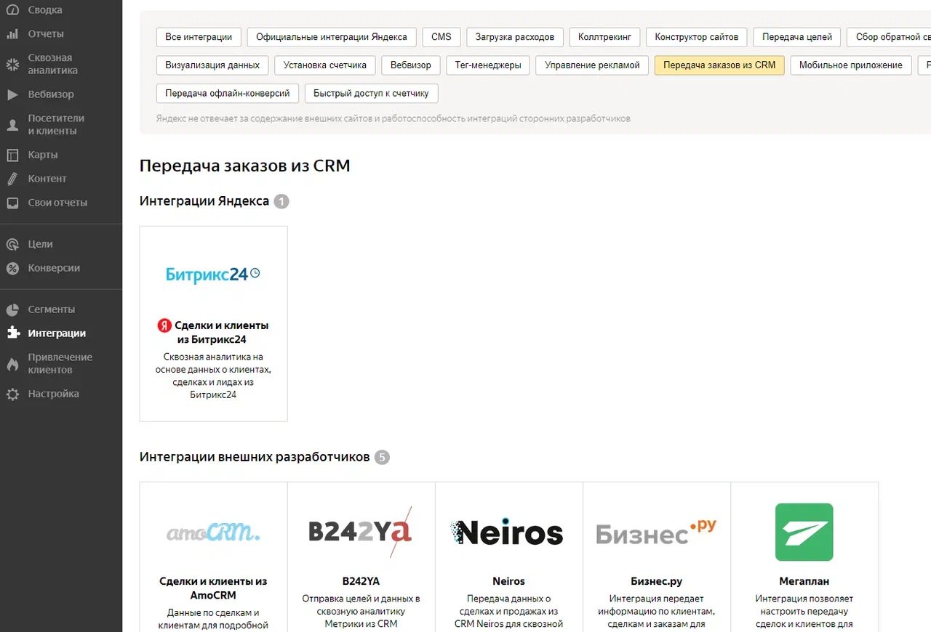Open the Битрикс24 integration card
This screenshot has width=931, height=632.
point(213,323)
